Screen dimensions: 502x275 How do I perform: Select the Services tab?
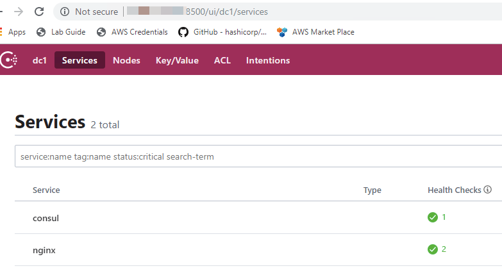[x=79, y=60]
